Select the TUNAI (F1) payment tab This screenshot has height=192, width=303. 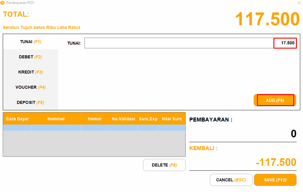click(30, 42)
